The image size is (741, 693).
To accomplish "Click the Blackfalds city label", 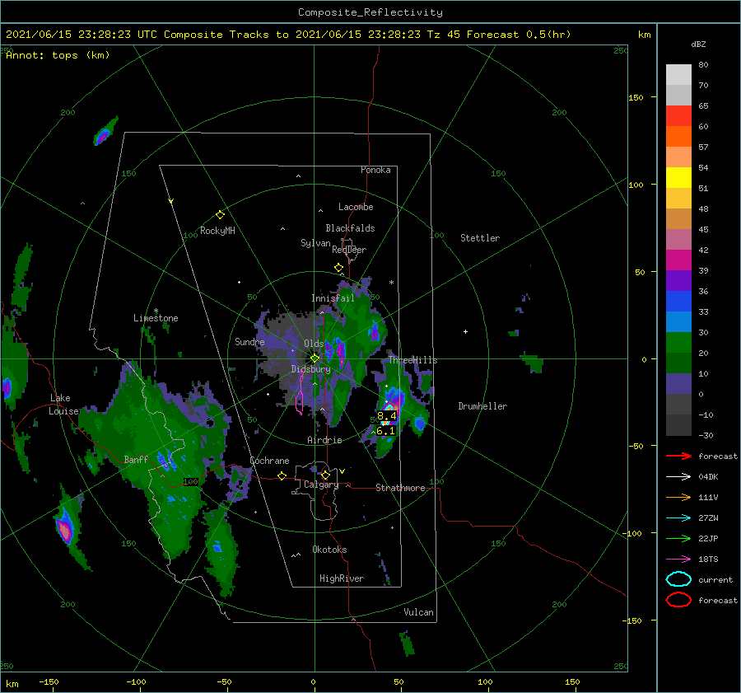I will tap(350, 228).
